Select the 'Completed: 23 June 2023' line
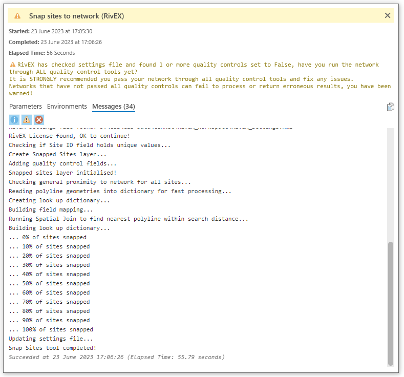The width and height of the screenshot is (404, 377). (x=55, y=42)
